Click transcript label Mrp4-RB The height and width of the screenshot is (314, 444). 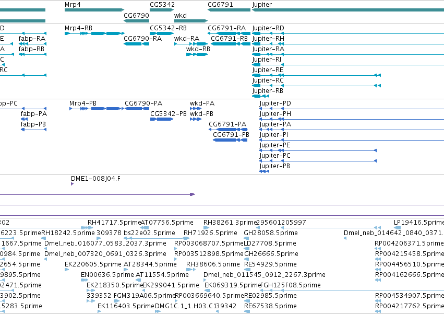[x=78, y=28]
